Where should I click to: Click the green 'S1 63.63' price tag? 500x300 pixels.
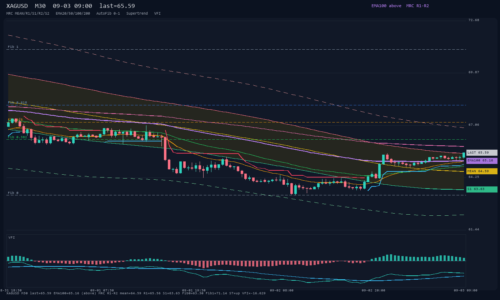482,189
